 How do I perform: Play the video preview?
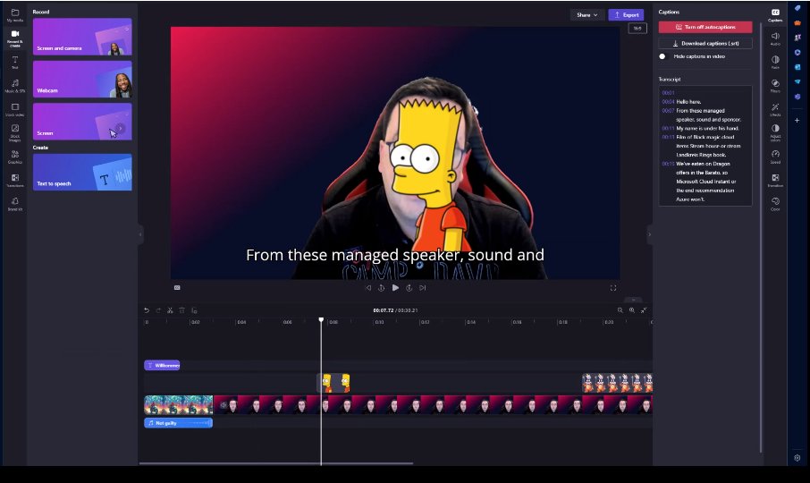pos(395,288)
